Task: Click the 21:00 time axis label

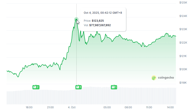Action: click(x=50, y=107)
